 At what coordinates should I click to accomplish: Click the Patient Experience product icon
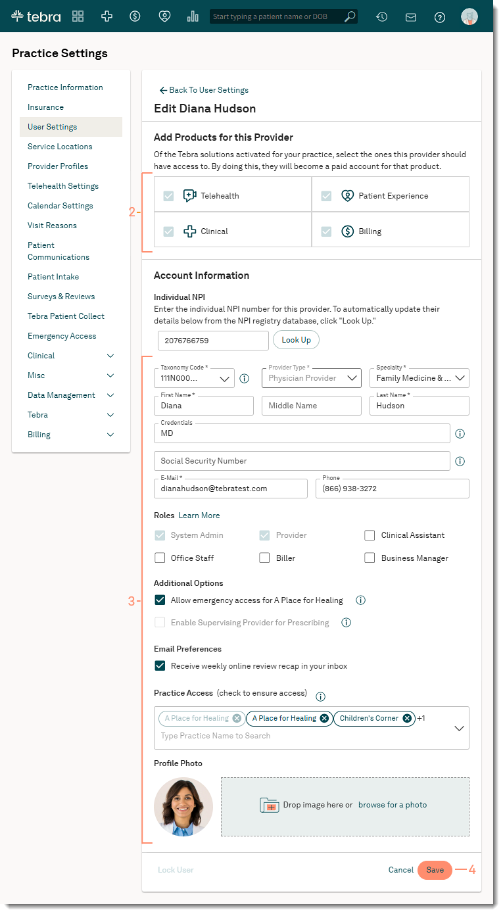click(348, 195)
